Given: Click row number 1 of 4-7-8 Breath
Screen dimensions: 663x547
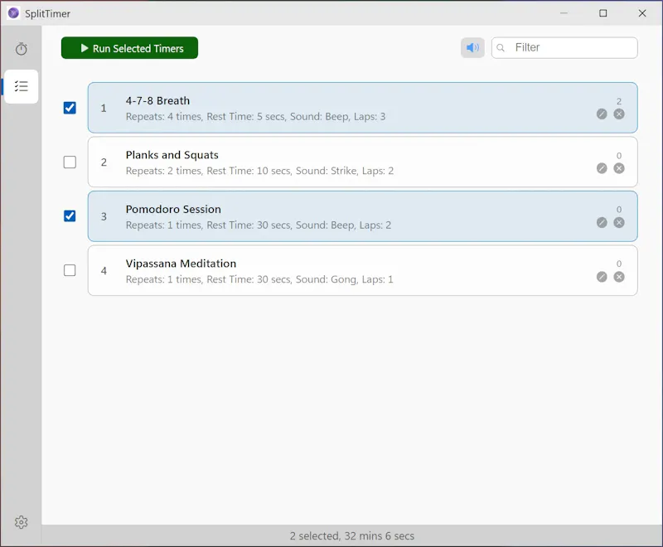Looking at the screenshot, I should point(104,109).
